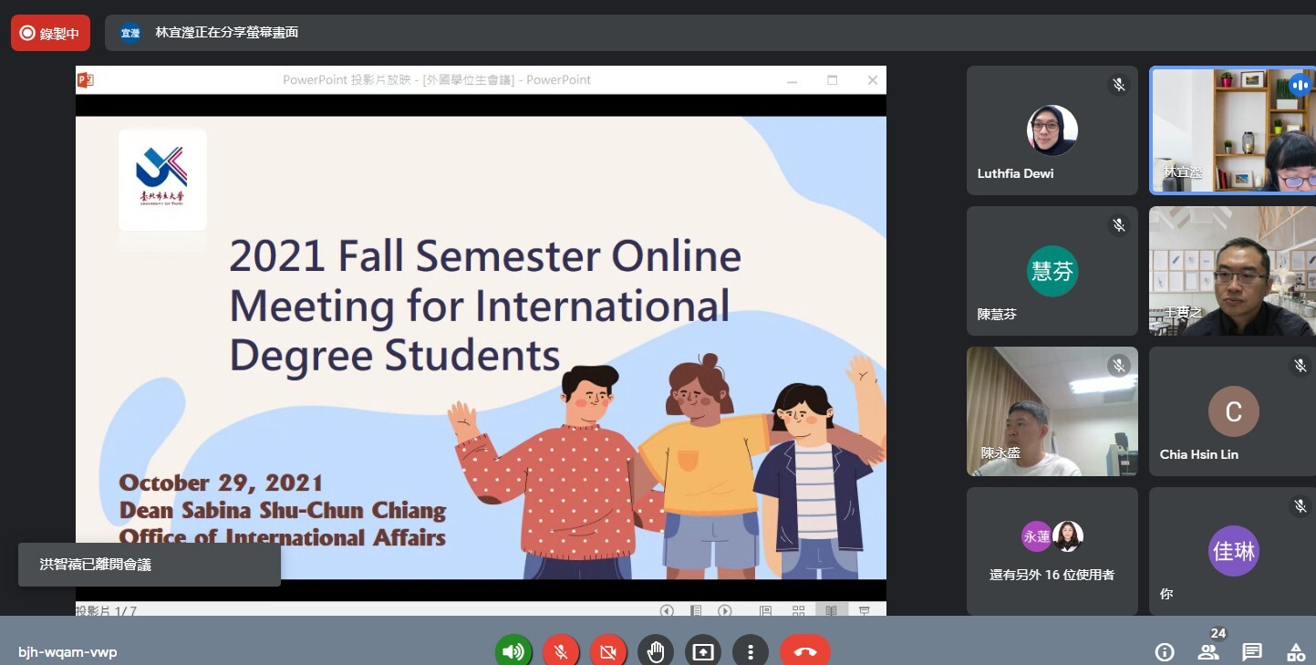1316x665 pixels.
Task: Open the activities shapes icon
Action: (1295, 651)
